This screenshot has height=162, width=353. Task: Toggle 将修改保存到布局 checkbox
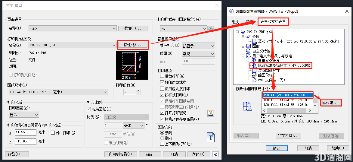(162, 119)
